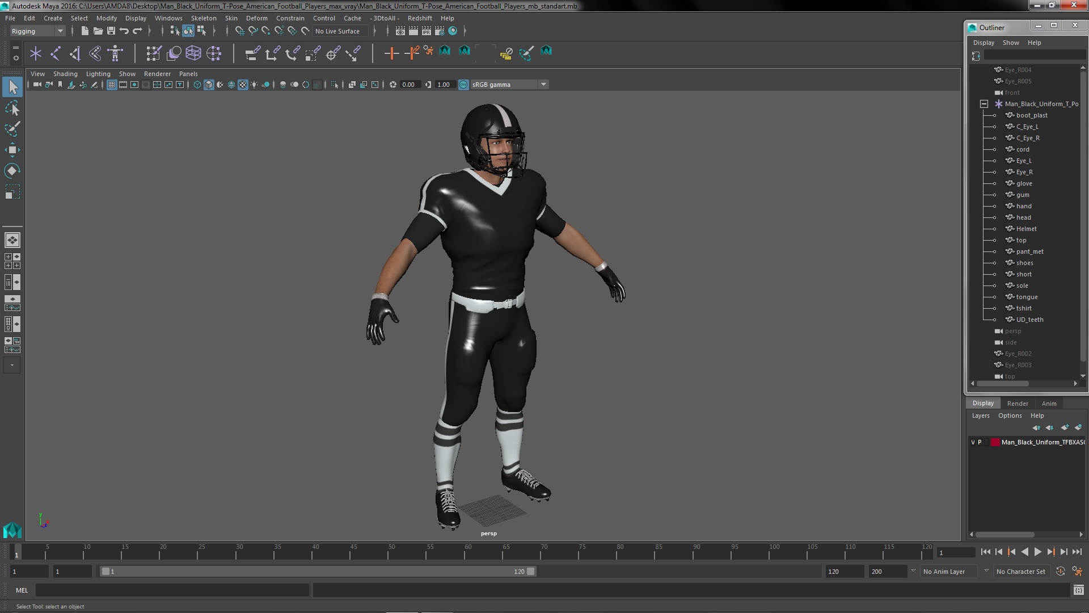Create a new scene file

point(85,31)
